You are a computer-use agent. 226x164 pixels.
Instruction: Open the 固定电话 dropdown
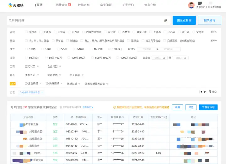pyautogui.click(x=54, y=75)
